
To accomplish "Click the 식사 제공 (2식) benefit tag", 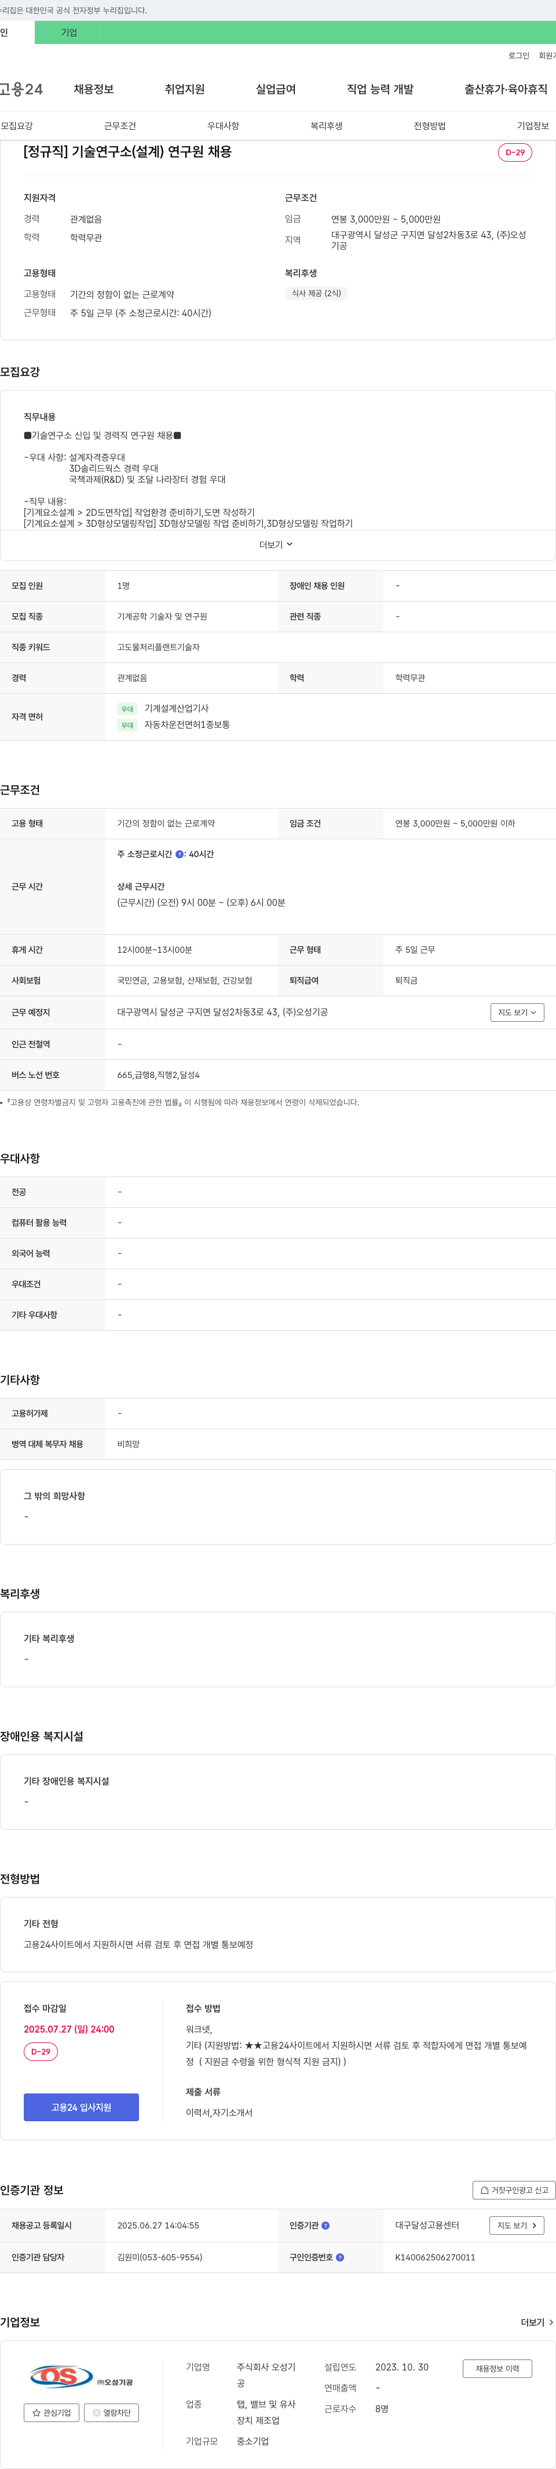I will (316, 293).
